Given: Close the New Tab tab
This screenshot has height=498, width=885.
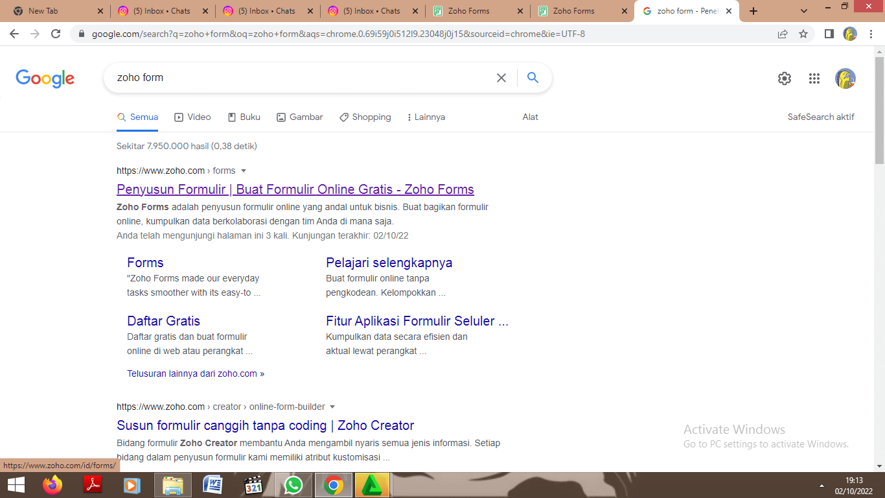Looking at the screenshot, I should 100,11.
